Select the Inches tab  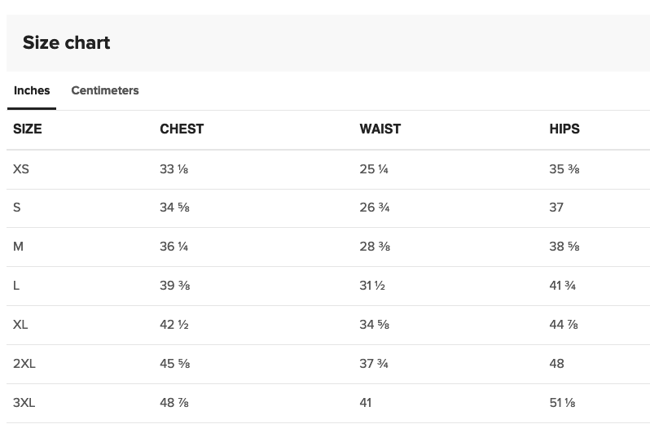pyautogui.click(x=32, y=90)
